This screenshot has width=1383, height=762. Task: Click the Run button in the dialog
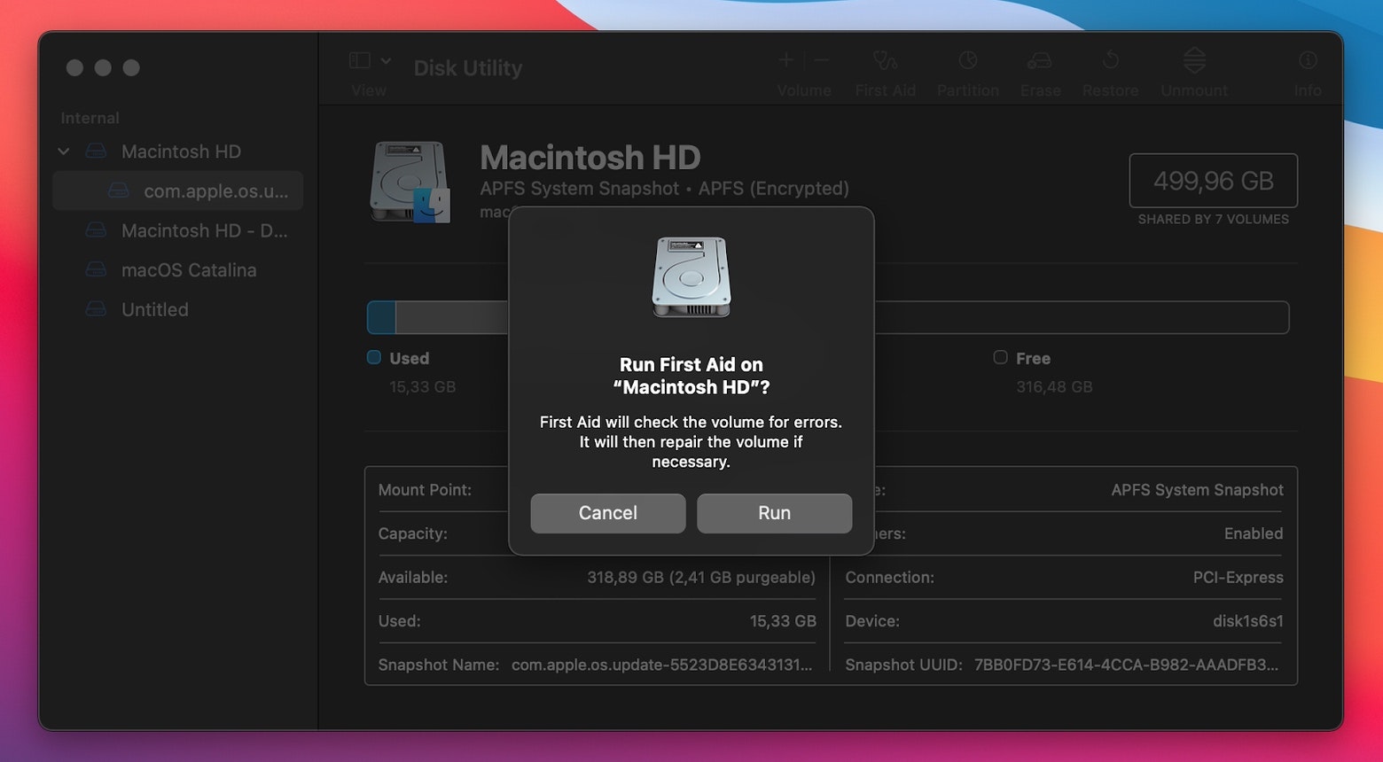tap(774, 513)
